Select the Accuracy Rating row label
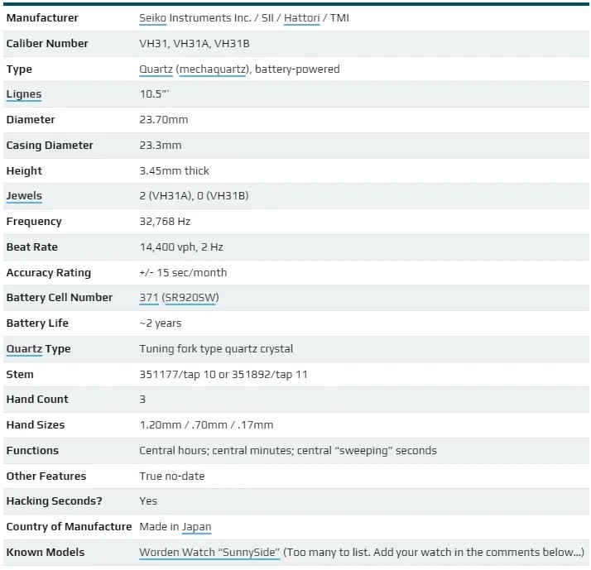This screenshot has height=570, width=591. [x=49, y=273]
